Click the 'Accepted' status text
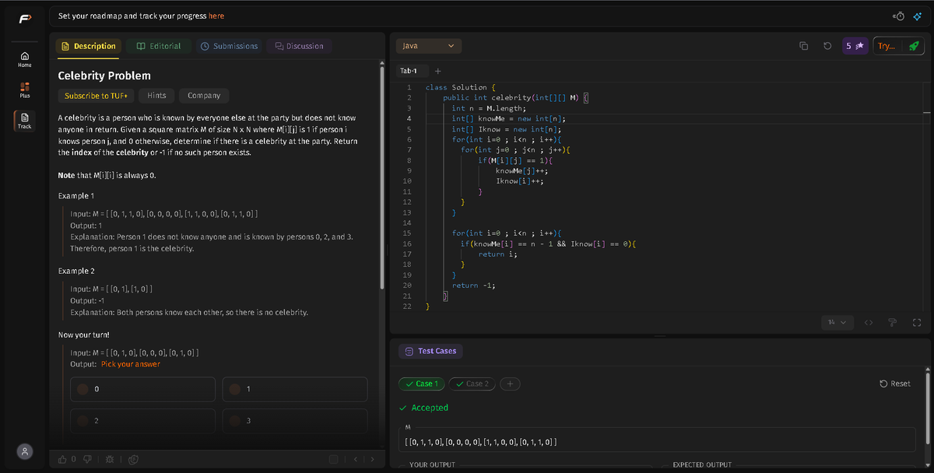This screenshot has width=934, height=473. pos(430,408)
